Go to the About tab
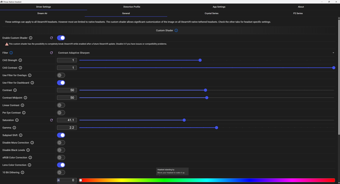This screenshot has height=184, width=340. 301,7
